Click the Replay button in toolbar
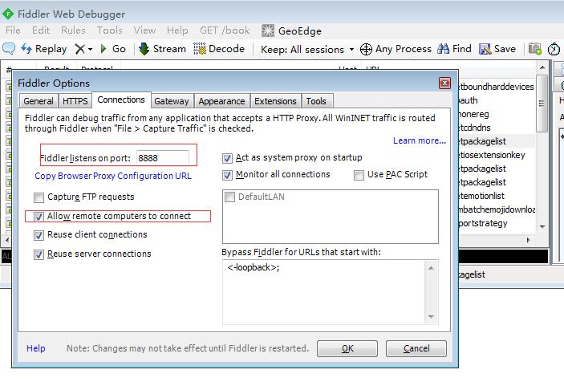This screenshot has width=564, height=386. 44,49
